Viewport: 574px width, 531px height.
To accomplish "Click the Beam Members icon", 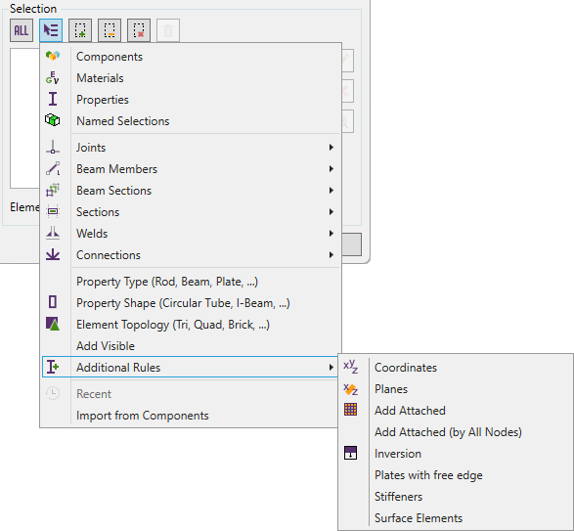I will click(x=53, y=168).
